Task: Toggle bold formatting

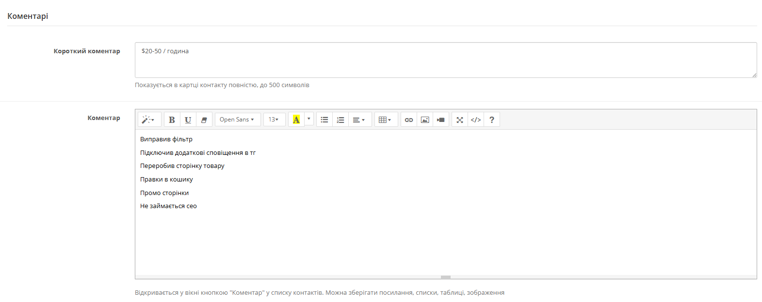Action: tap(172, 120)
